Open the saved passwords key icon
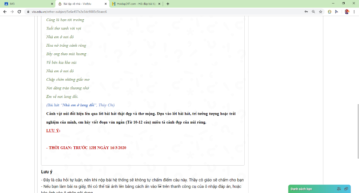The width and height of the screenshot is (359, 193). 306,12
